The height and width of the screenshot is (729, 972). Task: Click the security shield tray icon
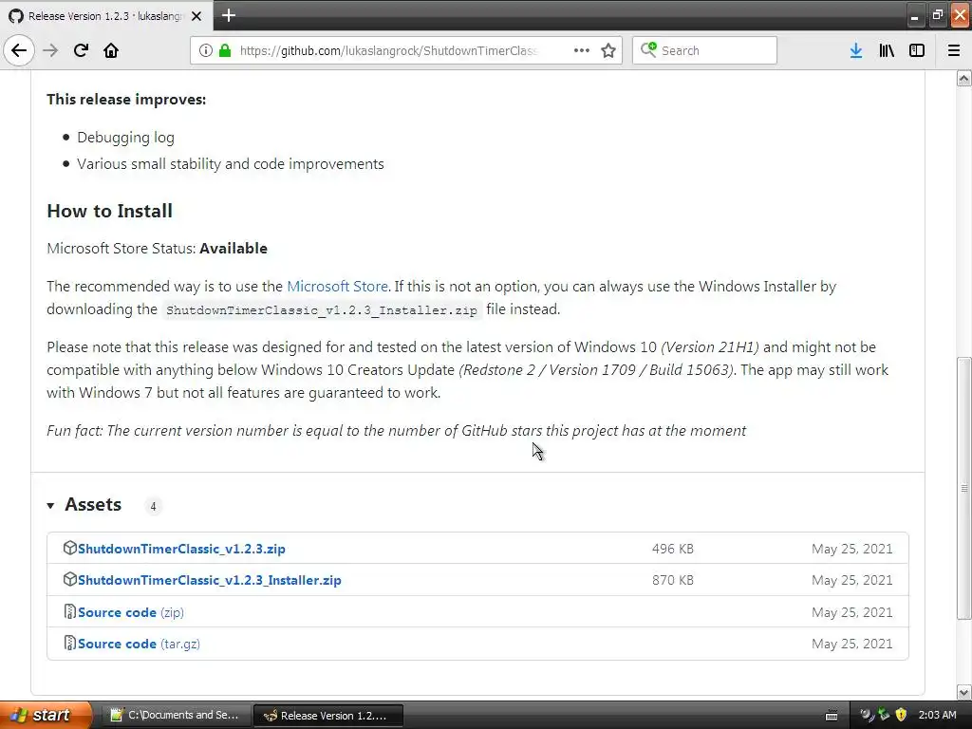(x=901, y=715)
